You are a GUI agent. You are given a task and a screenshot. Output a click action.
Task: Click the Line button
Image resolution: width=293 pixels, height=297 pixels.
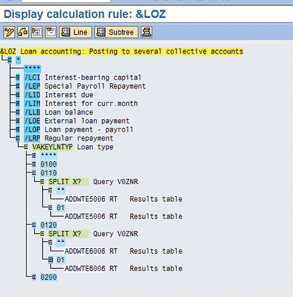(x=76, y=32)
